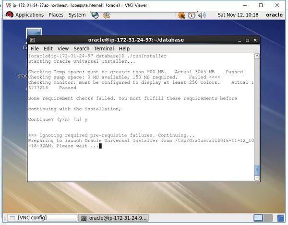Open the System menu in top panel
The height and width of the screenshot is (225, 288).
(77, 15)
